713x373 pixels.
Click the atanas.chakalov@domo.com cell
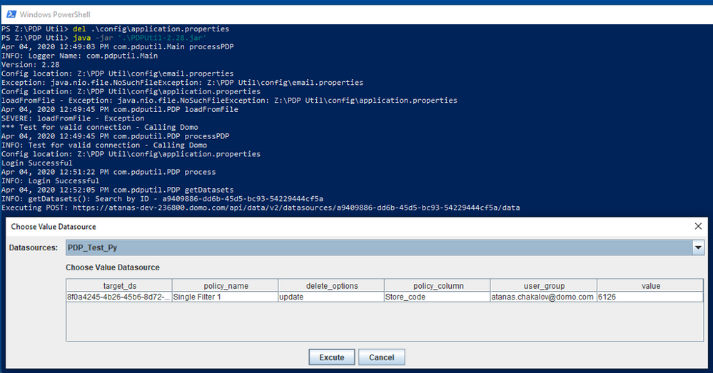tap(544, 297)
